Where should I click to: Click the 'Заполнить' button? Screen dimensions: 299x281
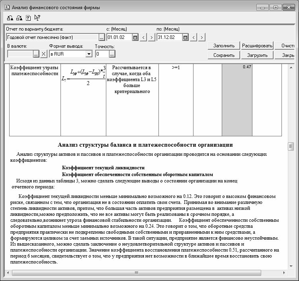(224, 46)
